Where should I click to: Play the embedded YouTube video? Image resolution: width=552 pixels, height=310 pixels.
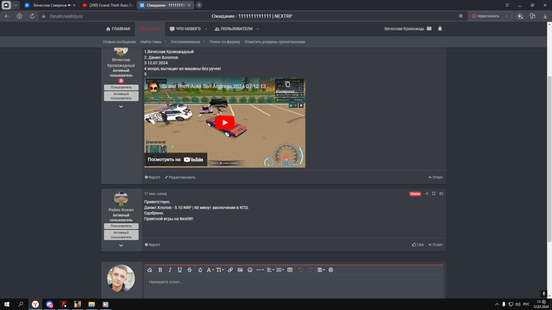pos(224,122)
